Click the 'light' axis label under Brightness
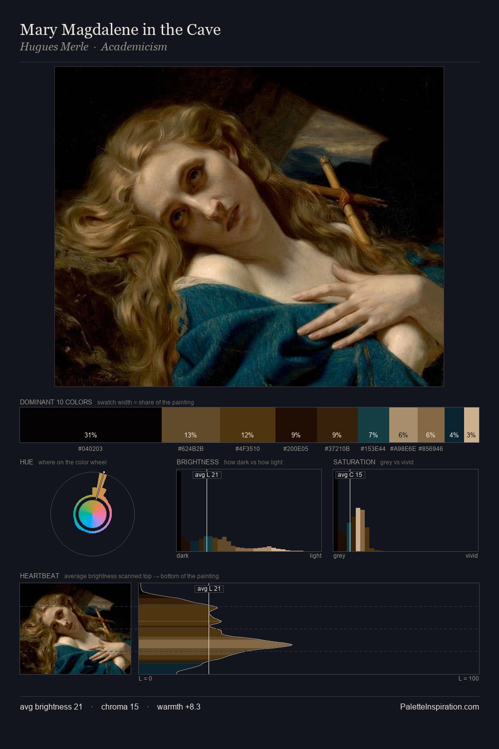This screenshot has width=499, height=749. coord(315,556)
